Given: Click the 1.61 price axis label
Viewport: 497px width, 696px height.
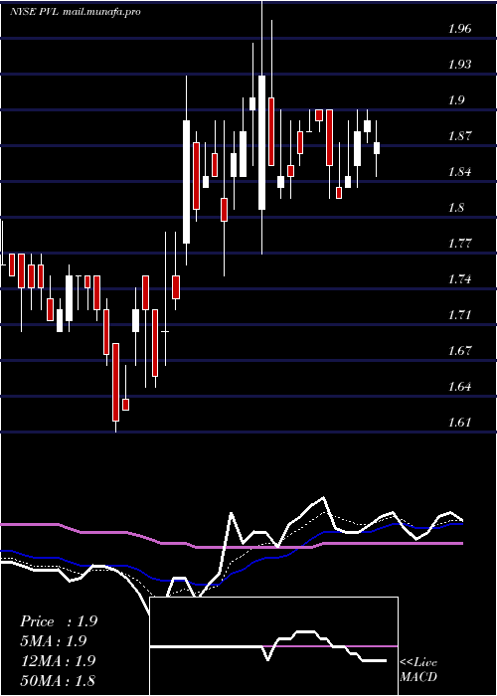Looking at the screenshot, I should point(459,423).
